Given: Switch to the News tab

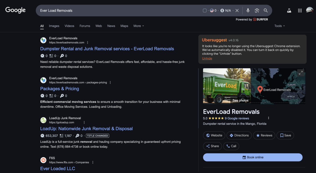Looking at the screenshot, I should (111, 26).
